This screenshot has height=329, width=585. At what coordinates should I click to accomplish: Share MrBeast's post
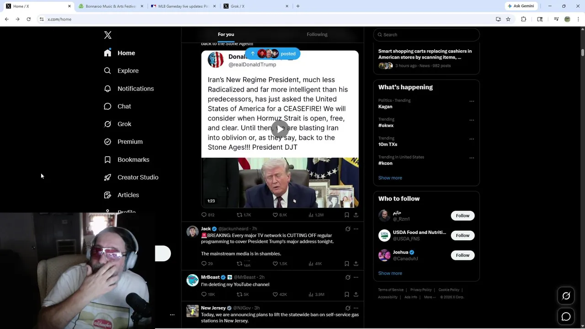click(356, 295)
